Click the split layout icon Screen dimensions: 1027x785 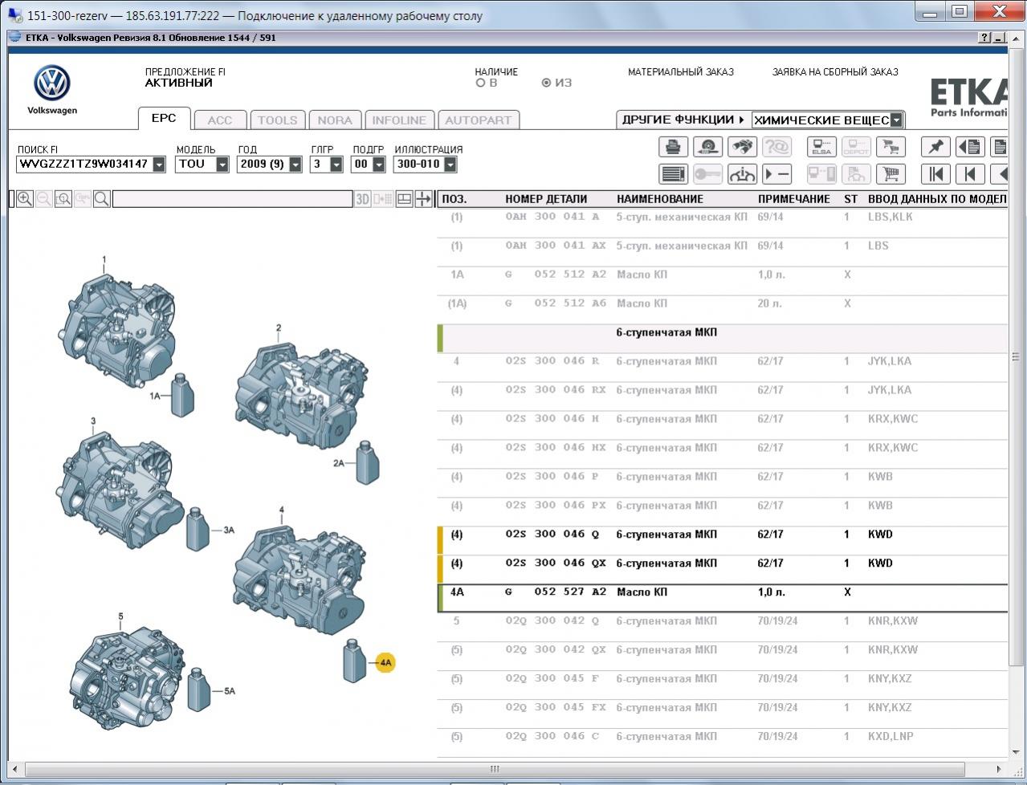405,199
